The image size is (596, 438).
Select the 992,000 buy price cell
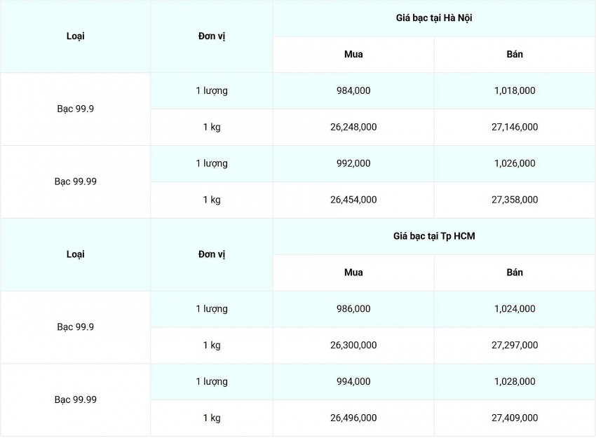pyautogui.click(x=353, y=164)
